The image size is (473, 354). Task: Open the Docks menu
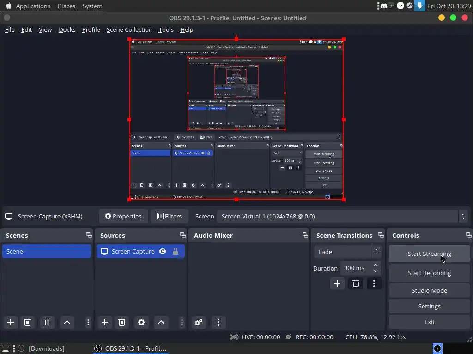coord(67,30)
